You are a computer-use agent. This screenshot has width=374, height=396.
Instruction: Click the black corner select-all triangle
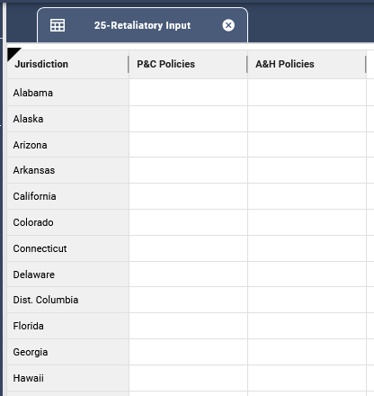[x=13, y=54]
